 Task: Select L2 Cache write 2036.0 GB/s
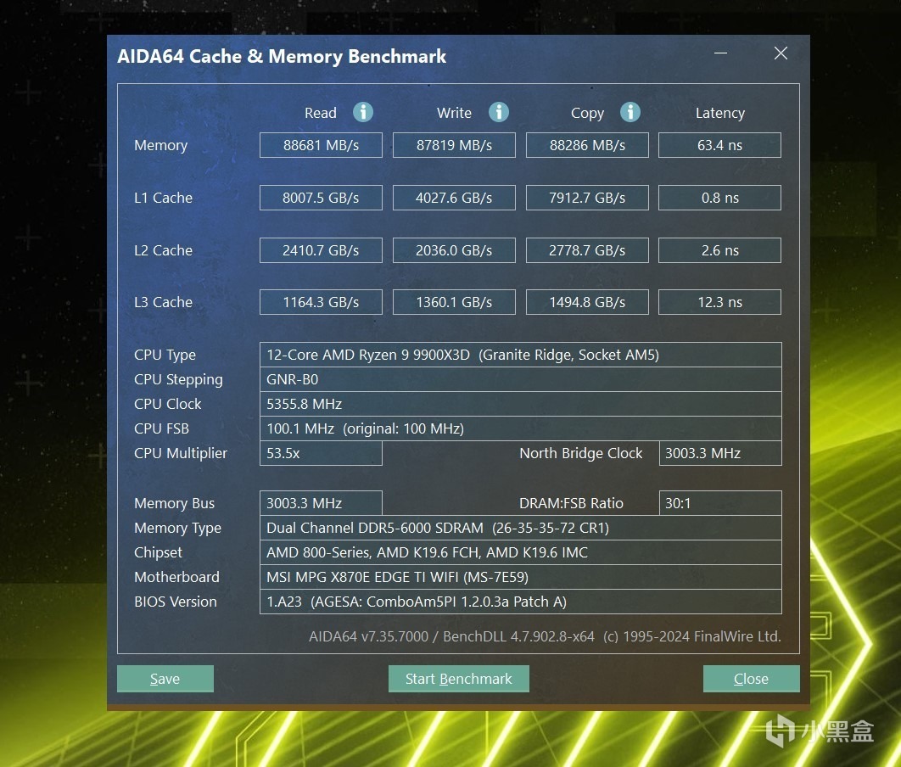click(x=454, y=250)
